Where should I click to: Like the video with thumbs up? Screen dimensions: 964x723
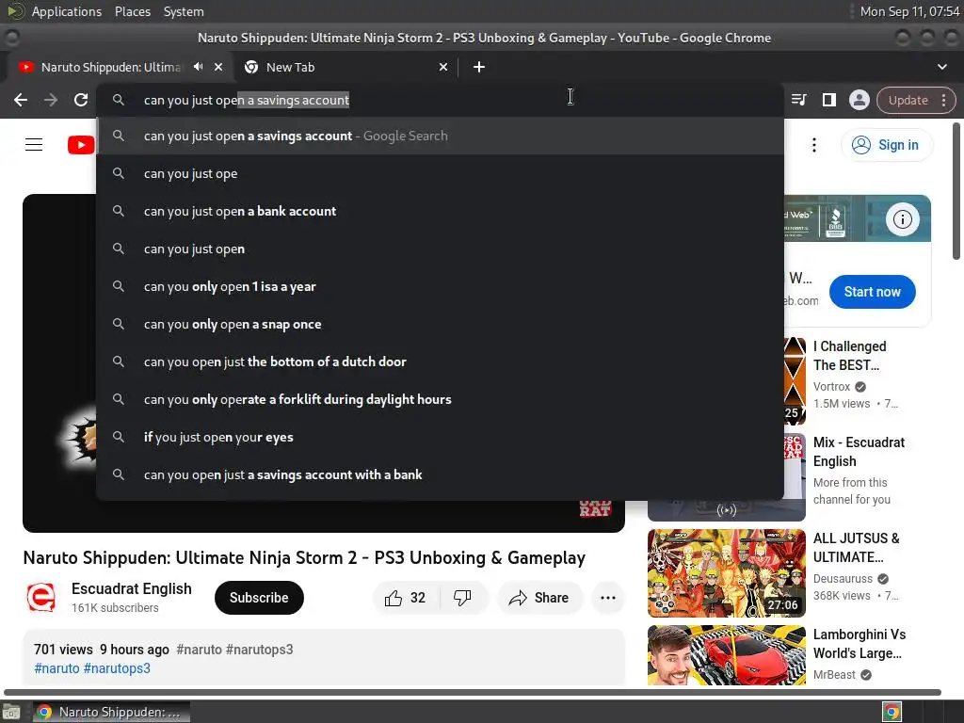[405, 598]
